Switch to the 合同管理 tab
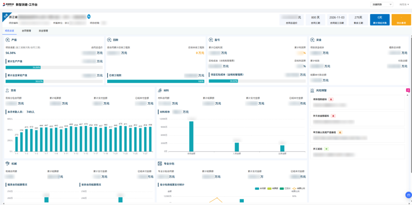Viewport: 412px width, 205px height. point(26,31)
